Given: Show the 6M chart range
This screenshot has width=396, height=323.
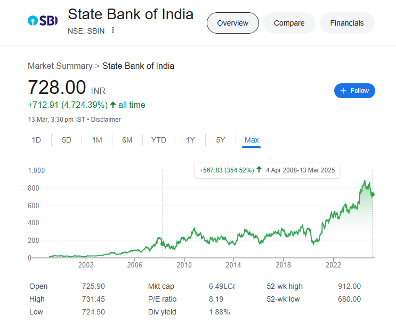Looking at the screenshot, I should pyautogui.click(x=127, y=140).
